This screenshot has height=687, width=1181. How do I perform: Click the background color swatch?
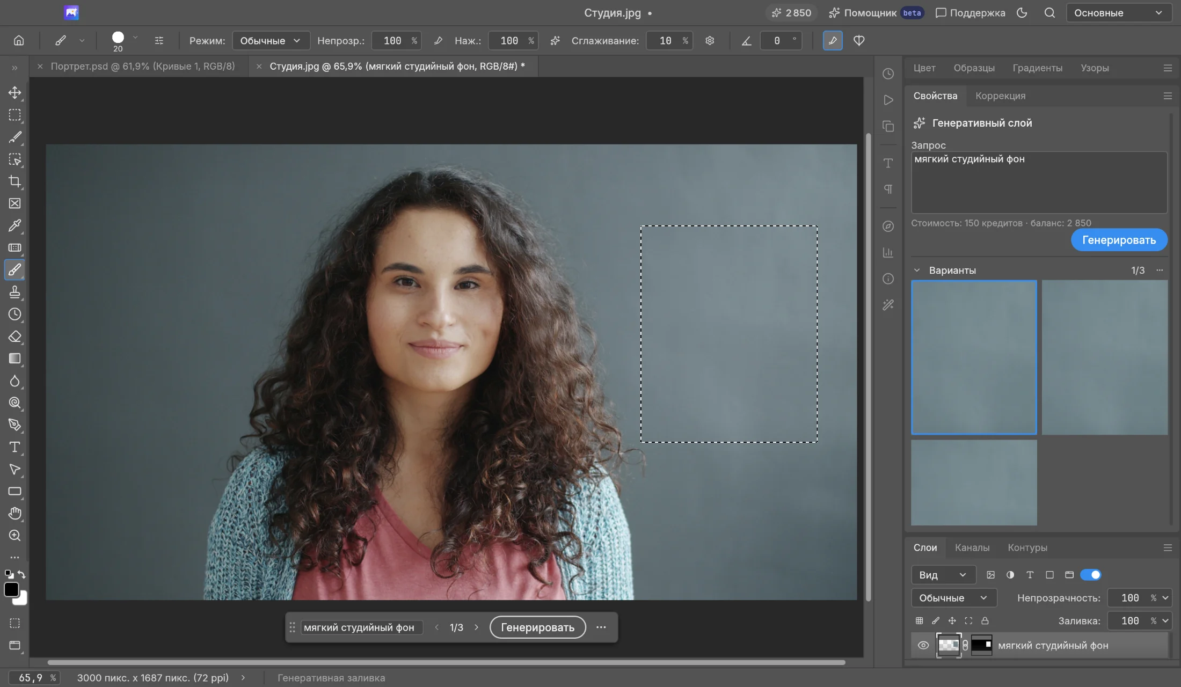coord(22,600)
